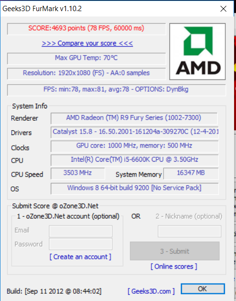Focus the Email input field

click(x=81, y=231)
